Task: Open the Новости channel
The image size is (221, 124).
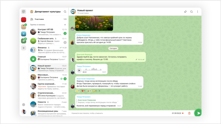Action: pos(48,104)
